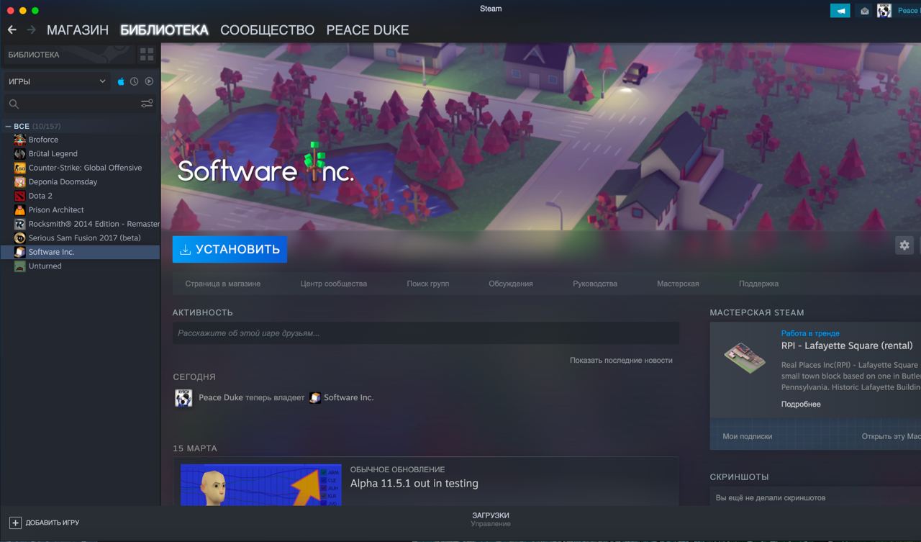This screenshot has height=542, width=921.
Task: Open Поиск групп link
Action: click(427, 284)
